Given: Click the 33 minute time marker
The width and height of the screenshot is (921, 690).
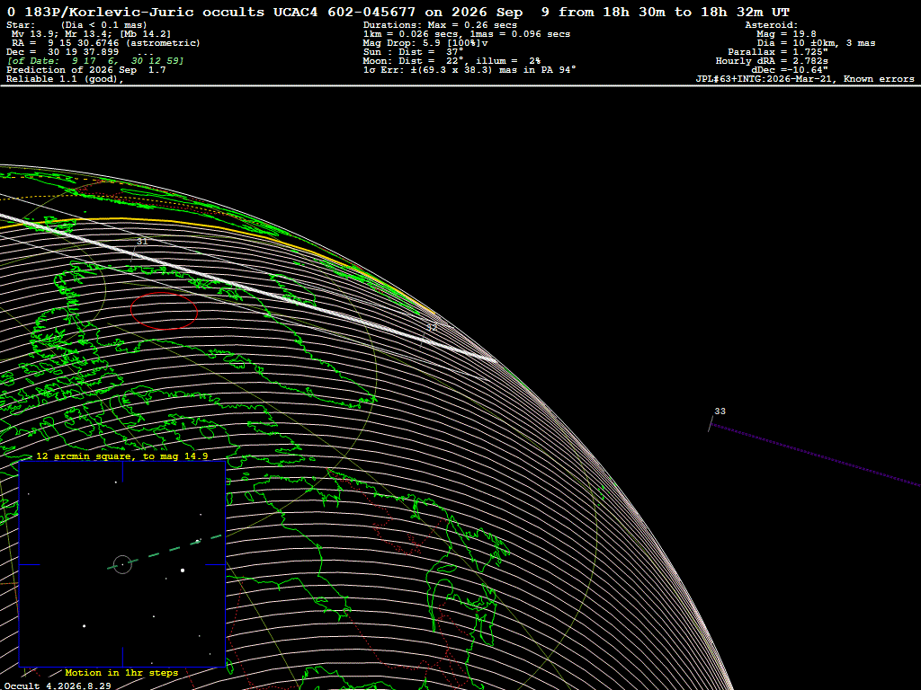Looking at the screenshot, I should (x=720, y=411).
